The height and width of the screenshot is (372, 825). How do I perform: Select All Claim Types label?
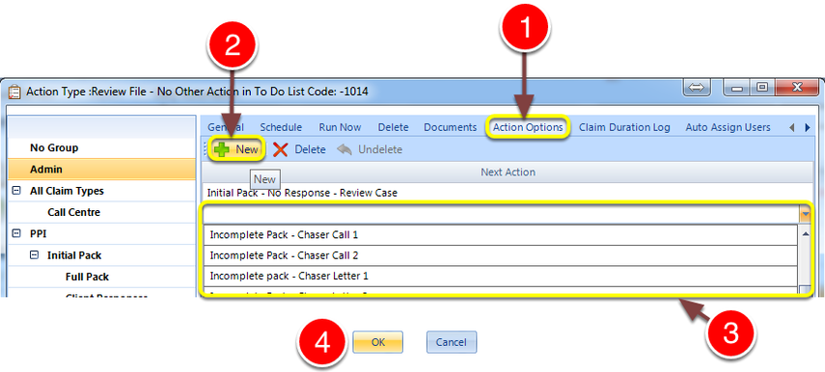67,191
